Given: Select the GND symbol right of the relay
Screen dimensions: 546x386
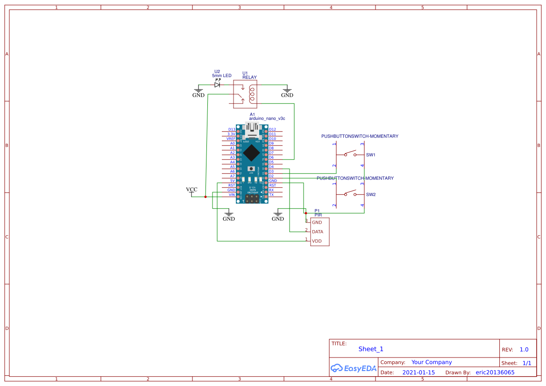Looking at the screenshot, I should tap(287, 91).
